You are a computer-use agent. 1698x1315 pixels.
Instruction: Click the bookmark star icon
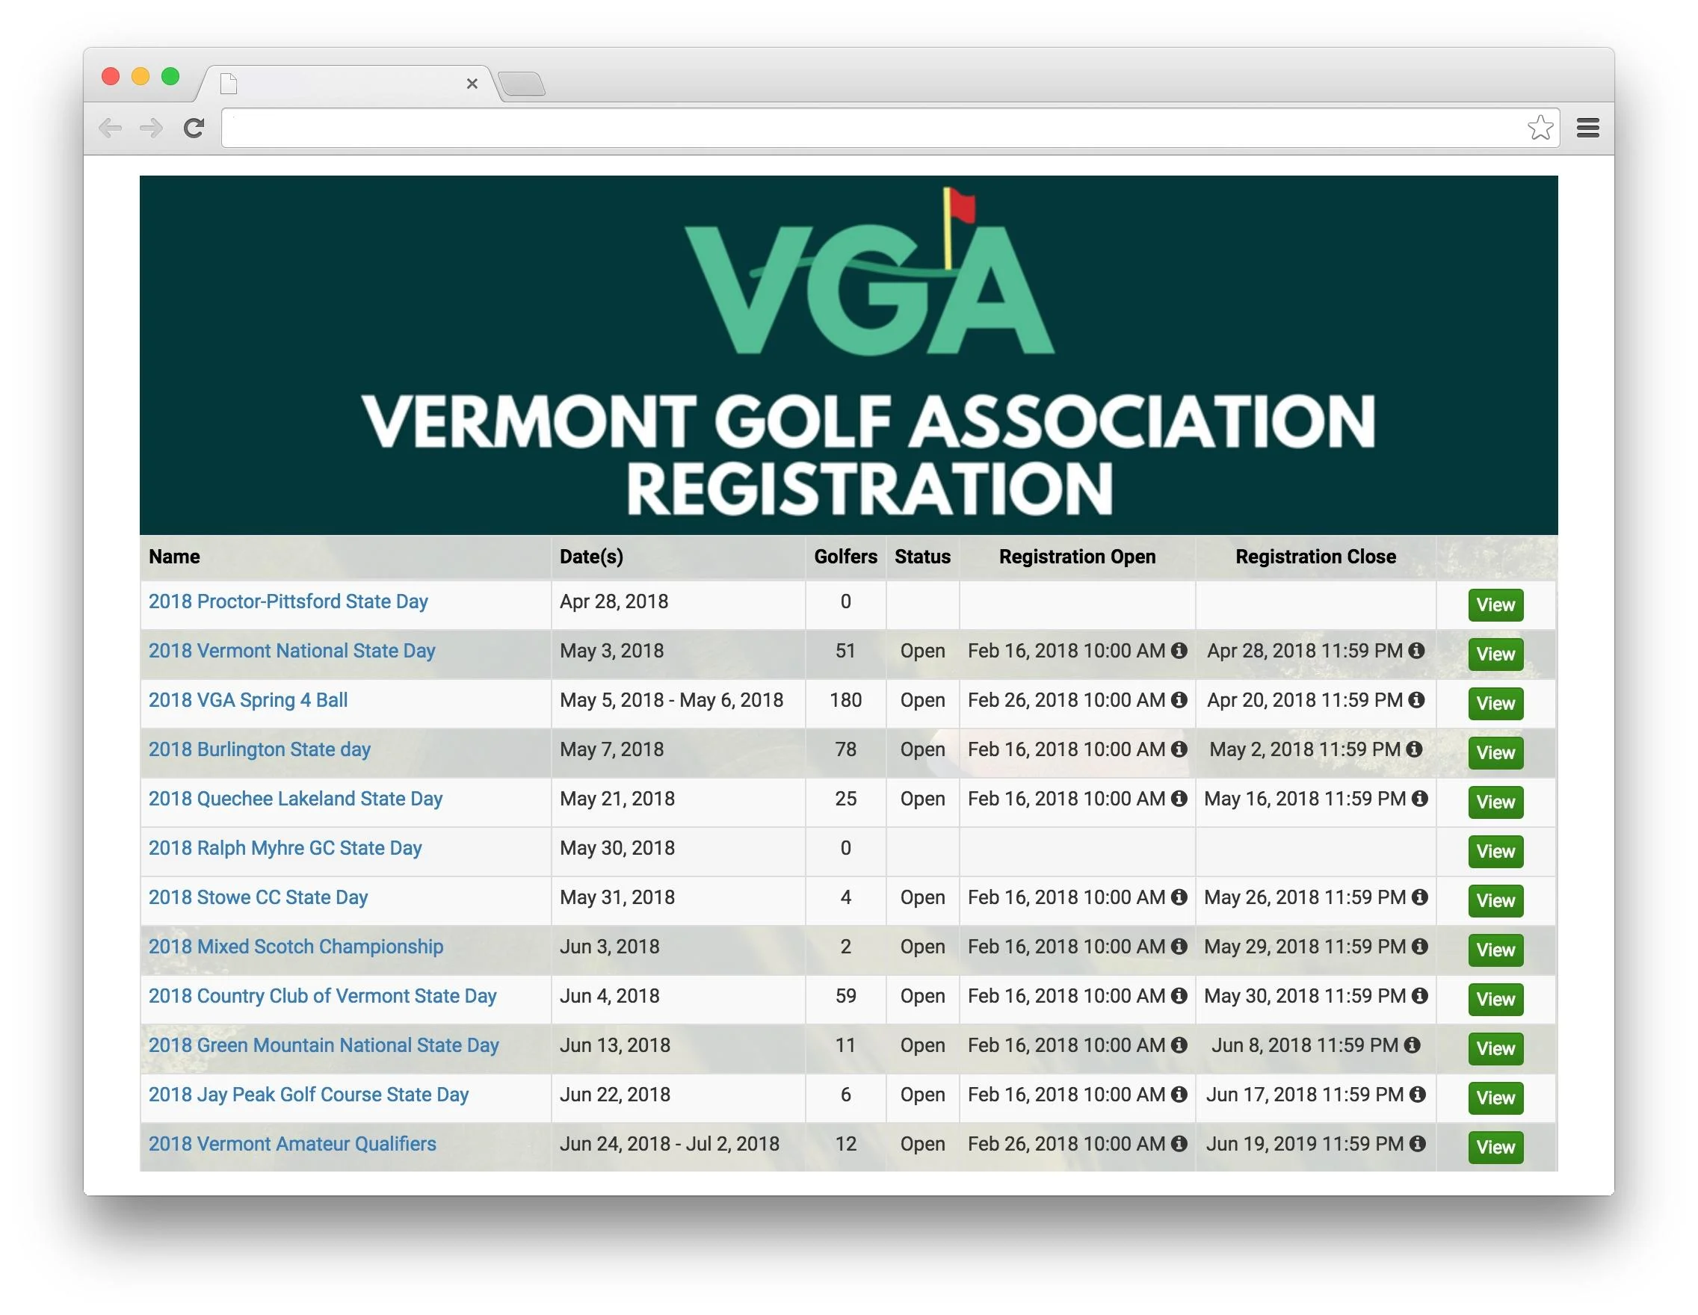(x=1540, y=128)
